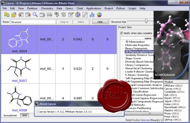Select Diversity-Based Selection tree item
Image resolution: width=190 pixels, height=123 pixels.
click(139, 62)
